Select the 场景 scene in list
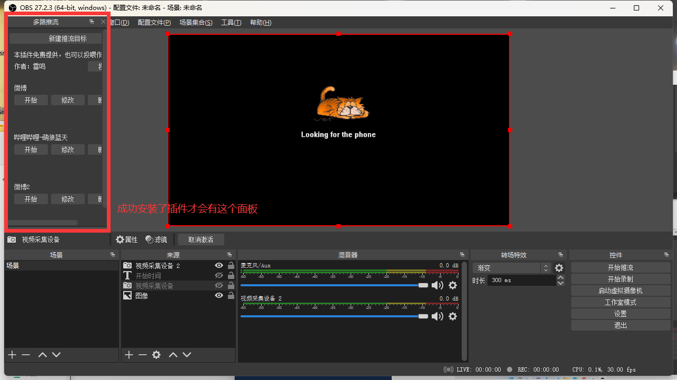This screenshot has height=380, width=677. pyautogui.click(x=62, y=266)
